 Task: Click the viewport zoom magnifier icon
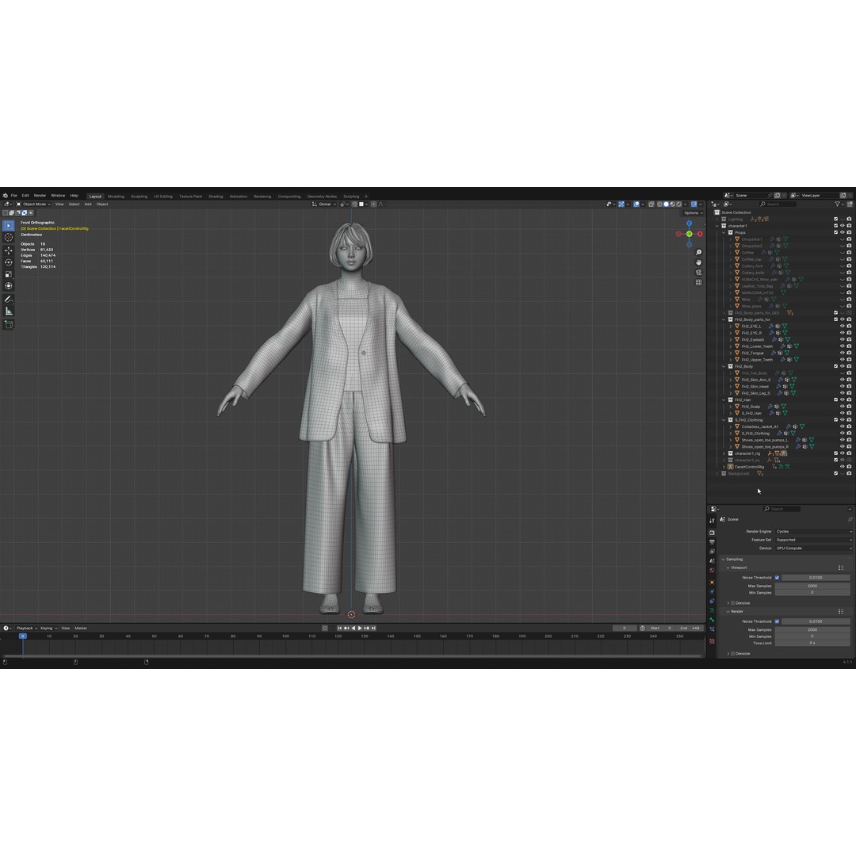pyautogui.click(x=698, y=253)
